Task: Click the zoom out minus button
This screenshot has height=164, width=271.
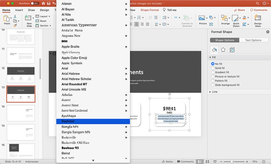Action: pos(221,161)
